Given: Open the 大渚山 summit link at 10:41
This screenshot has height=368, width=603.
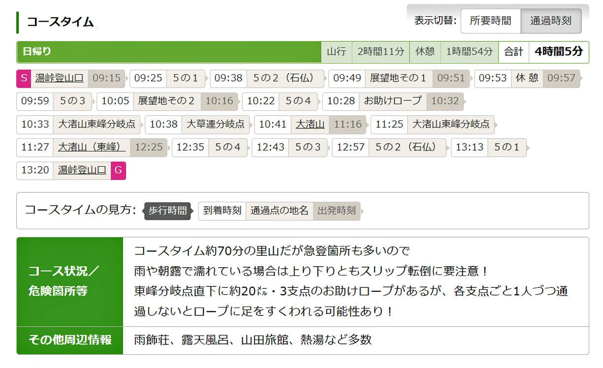Looking at the screenshot, I should point(310,124).
